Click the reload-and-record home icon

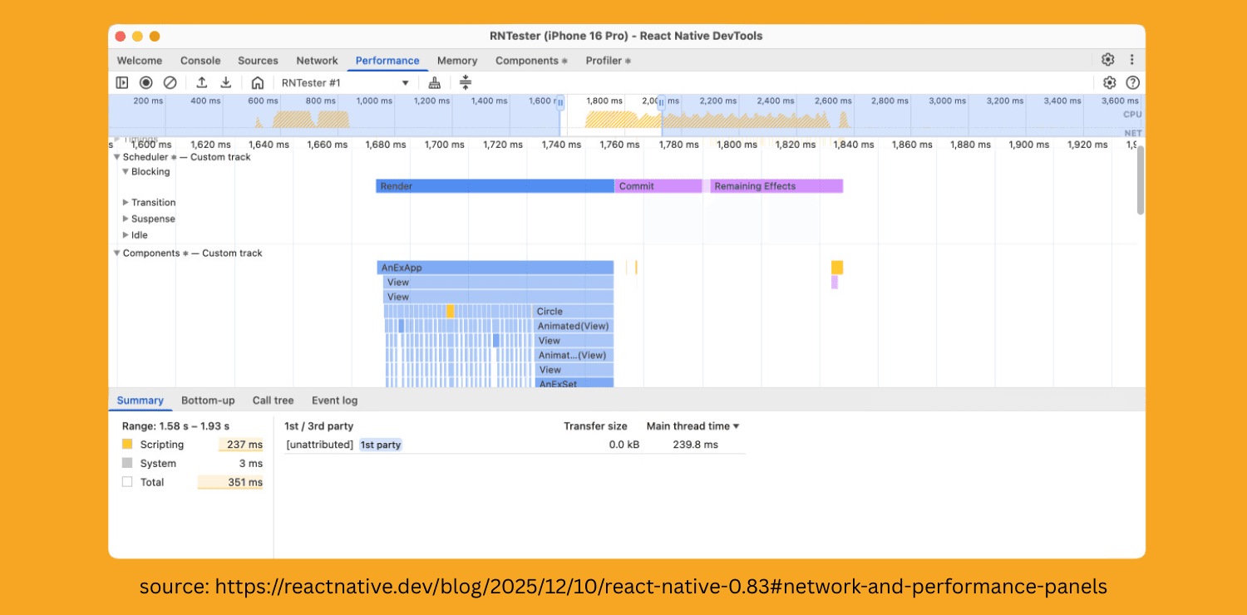point(259,82)
